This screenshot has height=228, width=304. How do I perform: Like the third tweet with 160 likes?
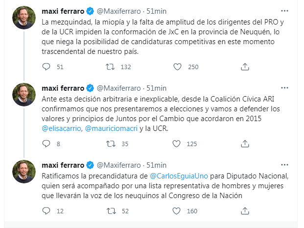[x=176, y=211]
